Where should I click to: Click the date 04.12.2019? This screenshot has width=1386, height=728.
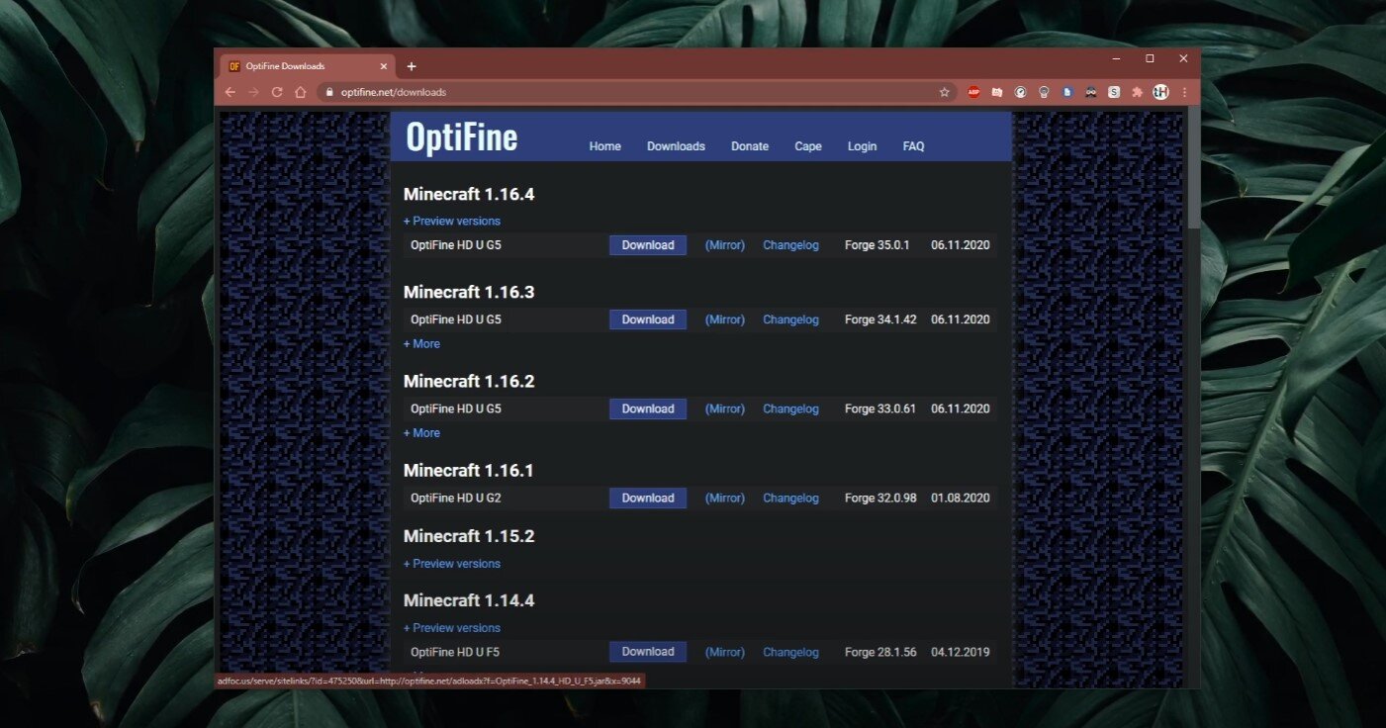tap(961, 652)
